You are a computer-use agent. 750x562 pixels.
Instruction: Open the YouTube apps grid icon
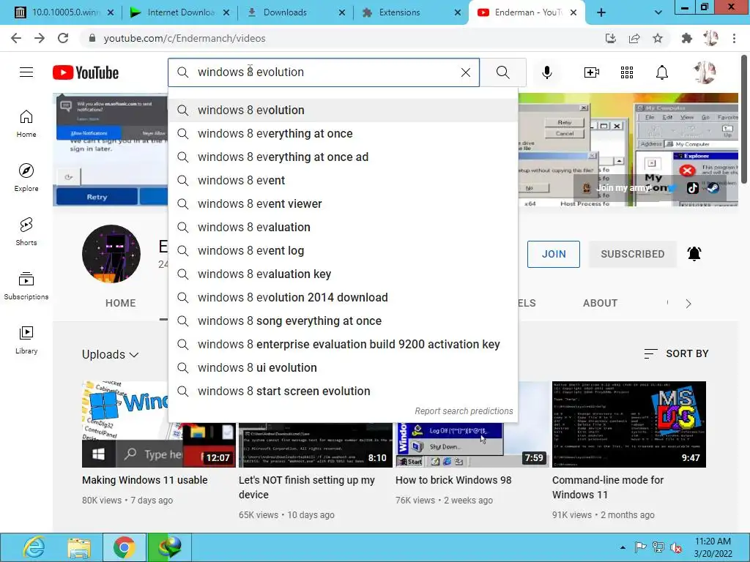tap(627, 72)
